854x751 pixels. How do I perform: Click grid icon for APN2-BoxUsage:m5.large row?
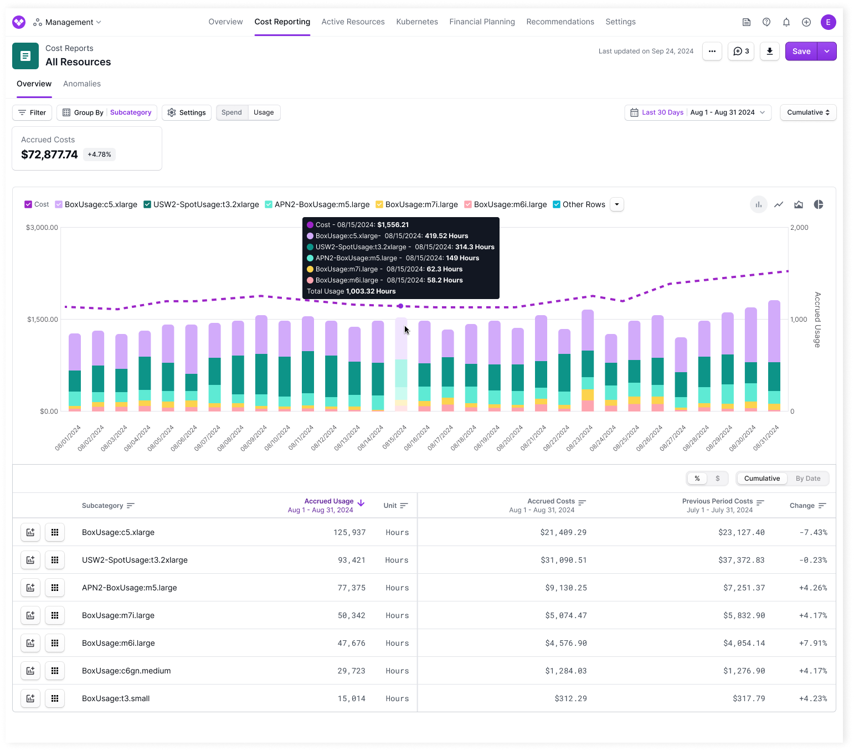pyautogui.click(x=55, y=588)
